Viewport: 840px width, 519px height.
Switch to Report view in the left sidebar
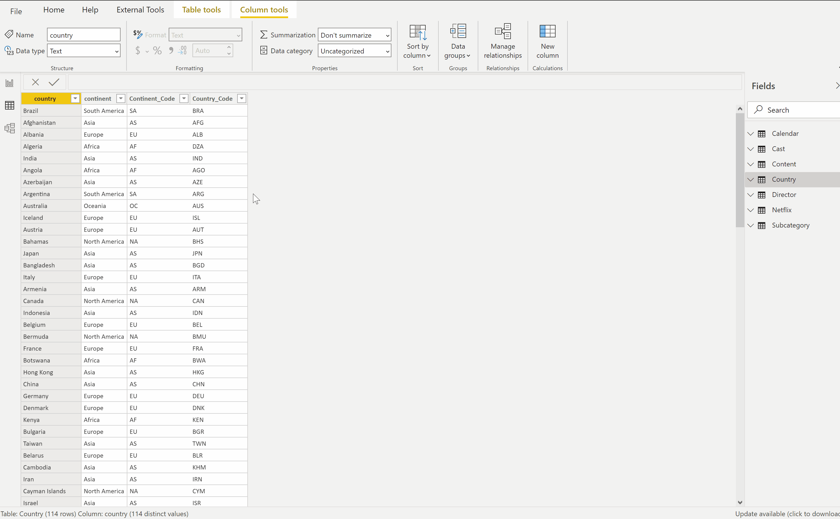pos(9,82)
